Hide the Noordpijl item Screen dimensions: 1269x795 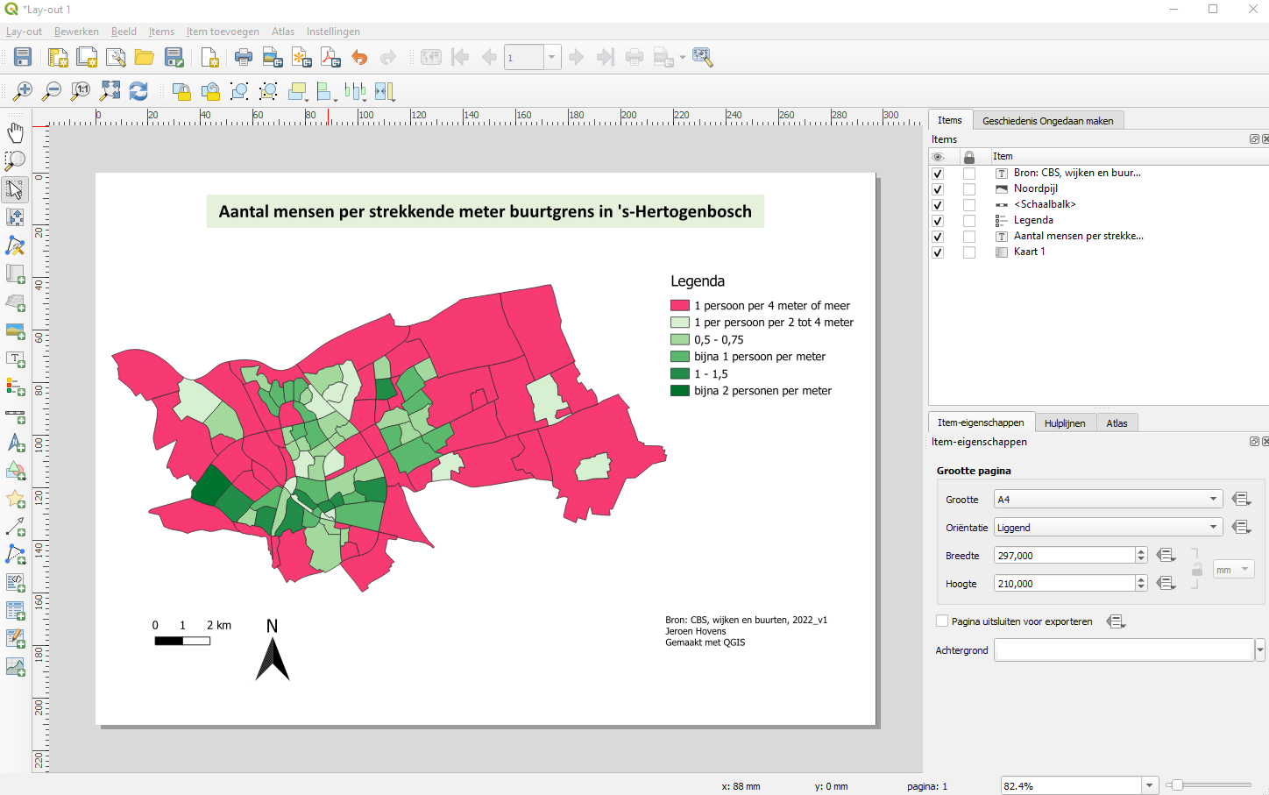(x=938, y=188)
